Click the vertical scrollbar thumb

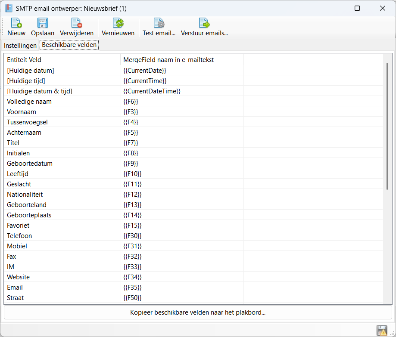387,126
